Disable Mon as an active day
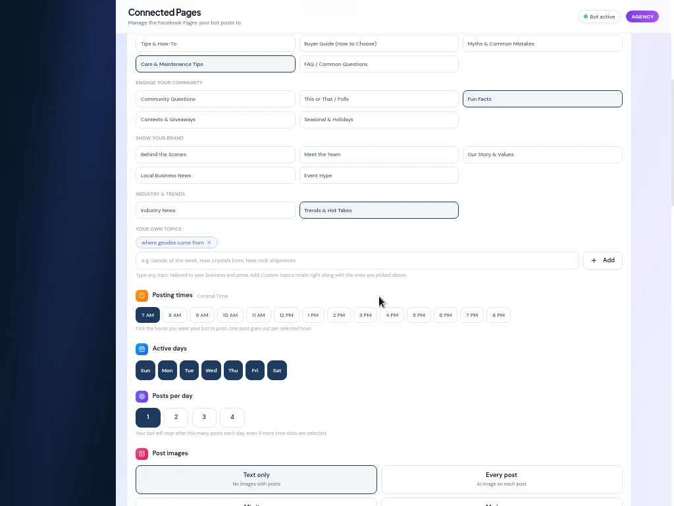674x506 pixels. (167, 370)
